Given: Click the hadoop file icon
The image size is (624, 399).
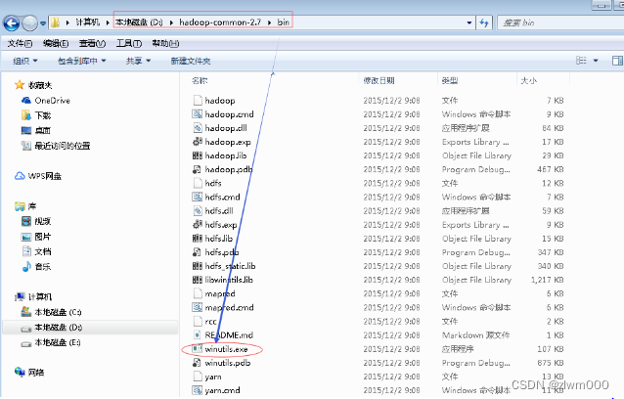Looking at the screenshot, I should (x=198, y=101).
